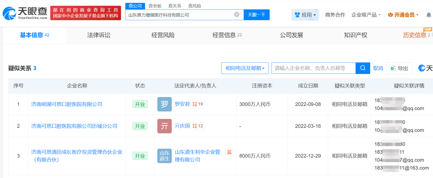This screenshot has height=178, width=433.
Task: Open the 开通会员 membership dropdown
Action: (403, 15)
